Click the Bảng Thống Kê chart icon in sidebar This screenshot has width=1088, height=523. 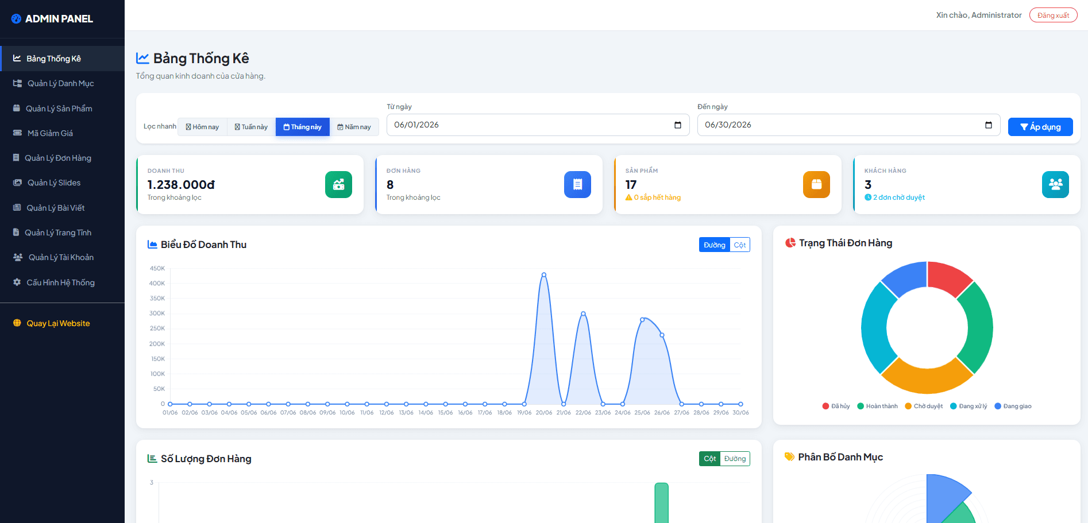(17, 59)
